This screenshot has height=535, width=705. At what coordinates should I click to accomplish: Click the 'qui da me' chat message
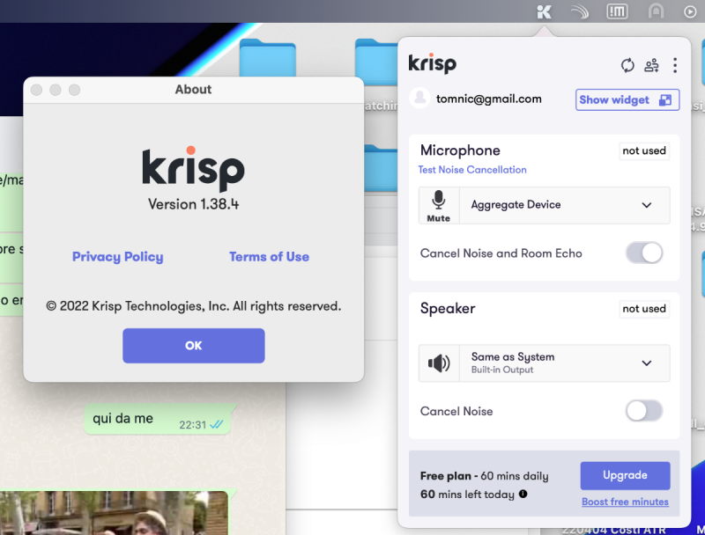point(158,419)
